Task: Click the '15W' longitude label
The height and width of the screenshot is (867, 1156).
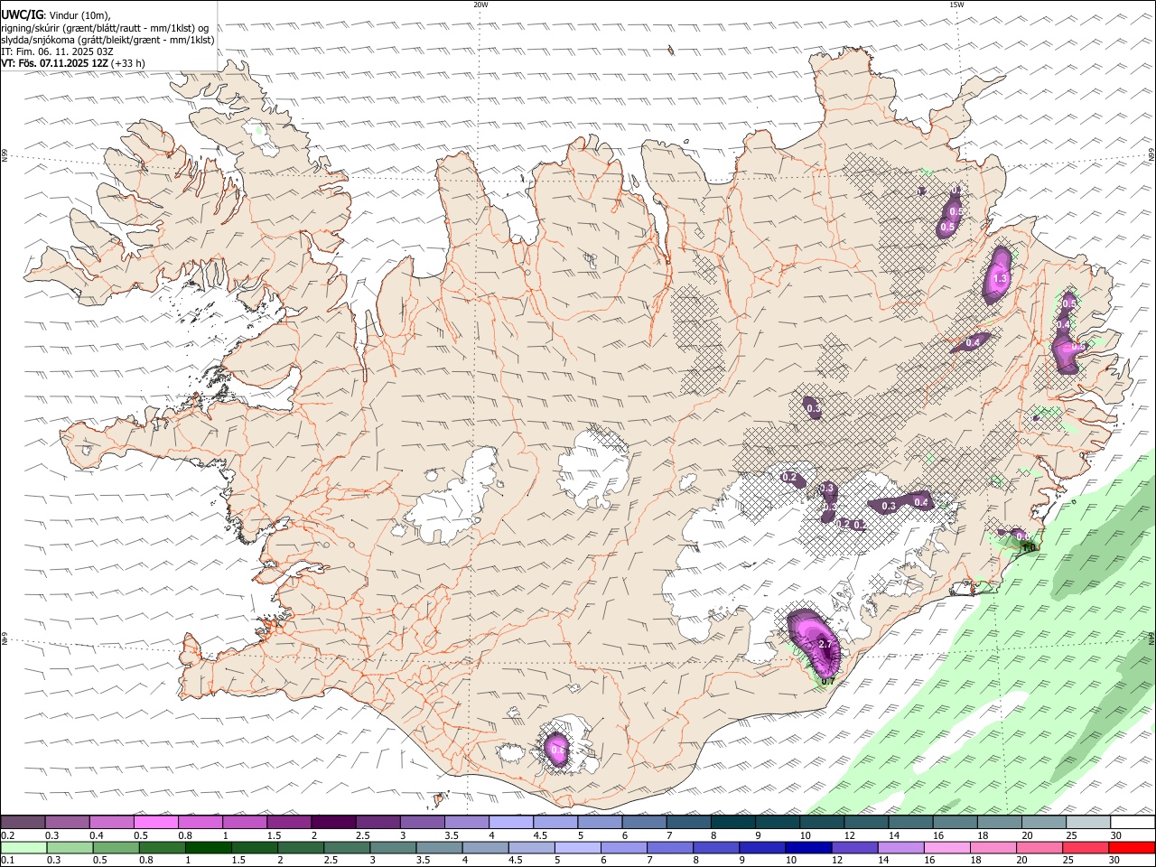Action: coord(956,5)
